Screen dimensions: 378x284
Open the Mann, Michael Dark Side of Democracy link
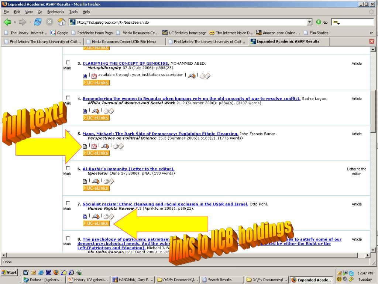click(x=160, y=134)
